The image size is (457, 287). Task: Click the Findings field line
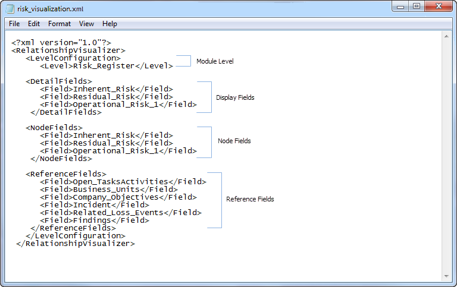[x=95, y=220]
